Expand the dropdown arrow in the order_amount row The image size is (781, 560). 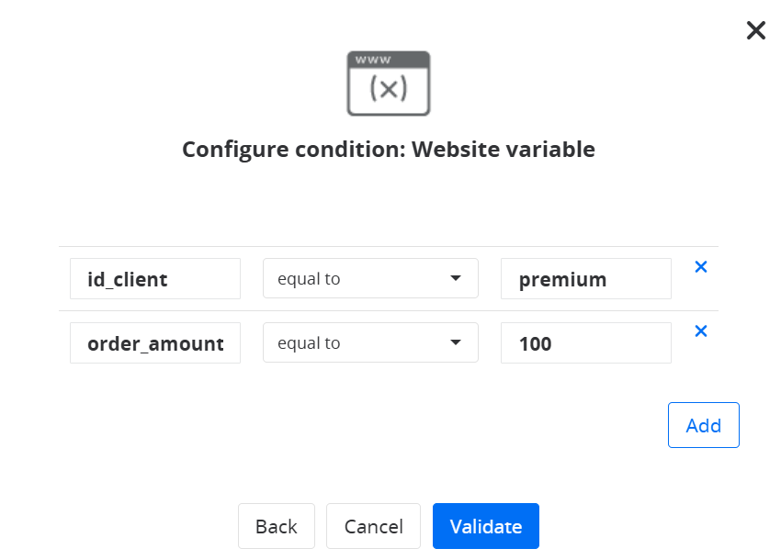[x=455, y=343]
